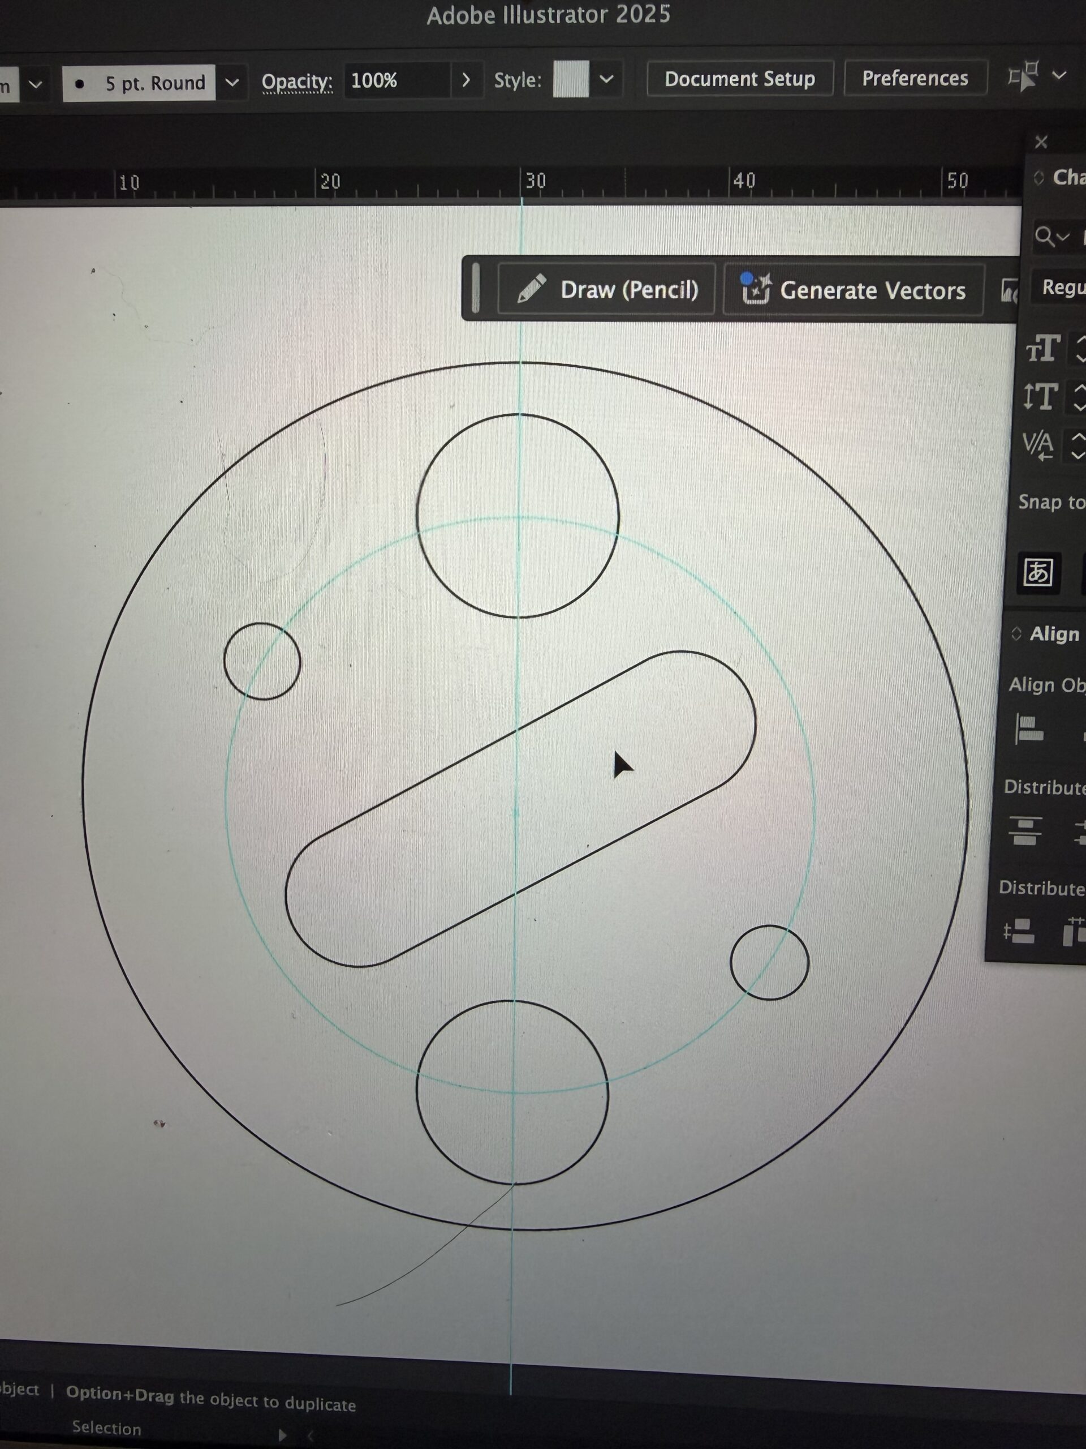
Task: Click the font size stepper arrows
Action: point(1080,349)
